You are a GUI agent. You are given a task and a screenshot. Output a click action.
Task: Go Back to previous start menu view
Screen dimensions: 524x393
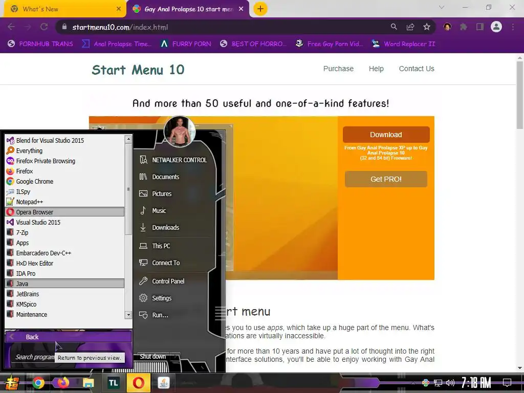(69, 337)
